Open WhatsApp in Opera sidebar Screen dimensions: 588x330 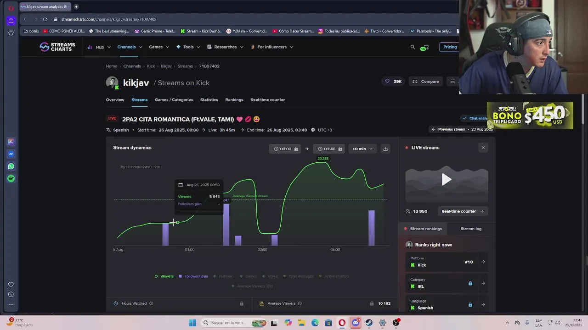tap(11, 166)
